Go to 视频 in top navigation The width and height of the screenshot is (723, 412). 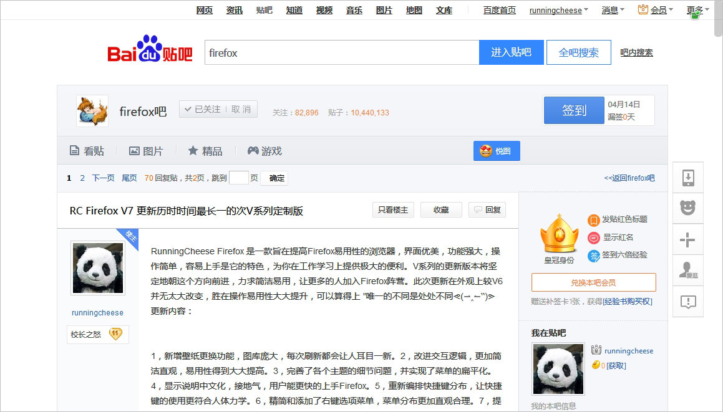click(324, 10)
